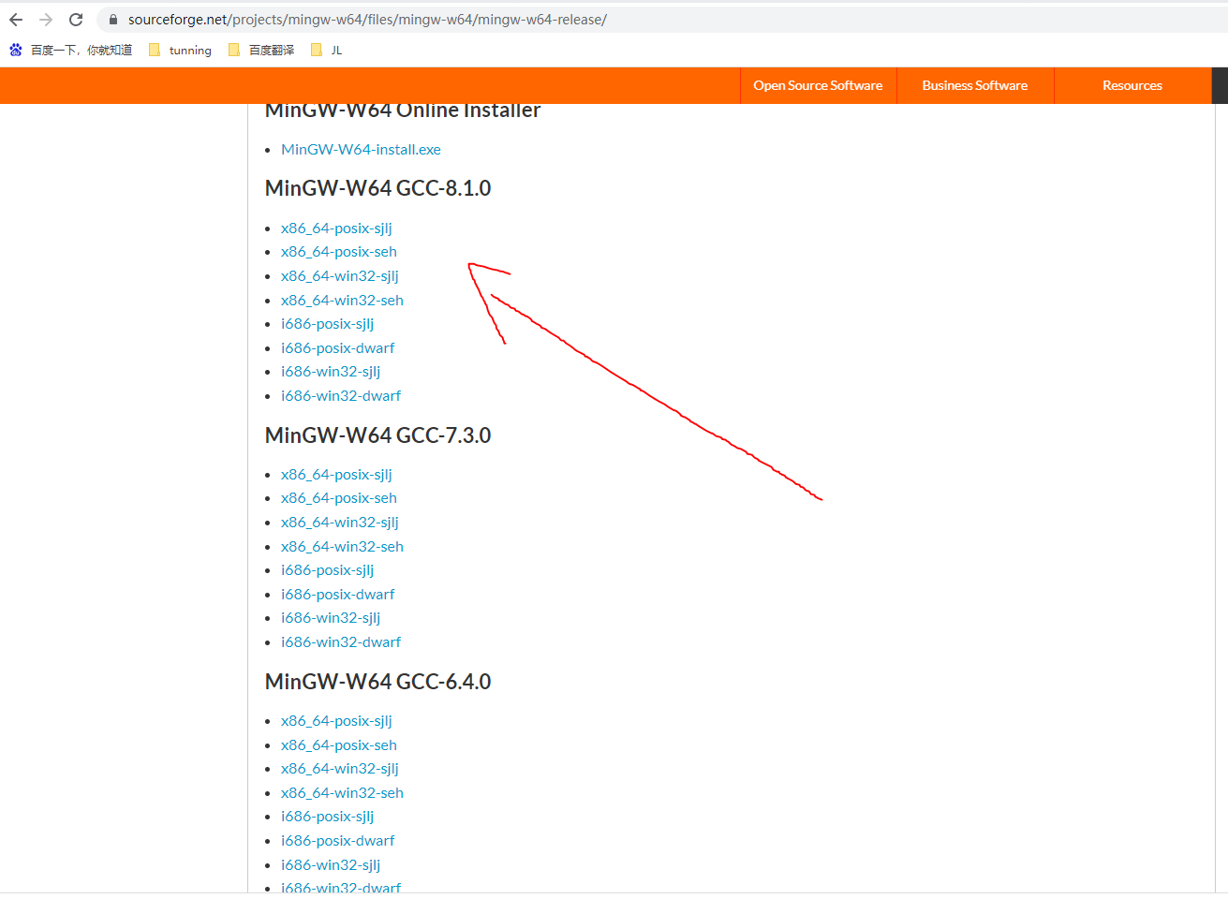Click x86_64-win32-sjlj under GCC-8.1.0

(340, 276)
